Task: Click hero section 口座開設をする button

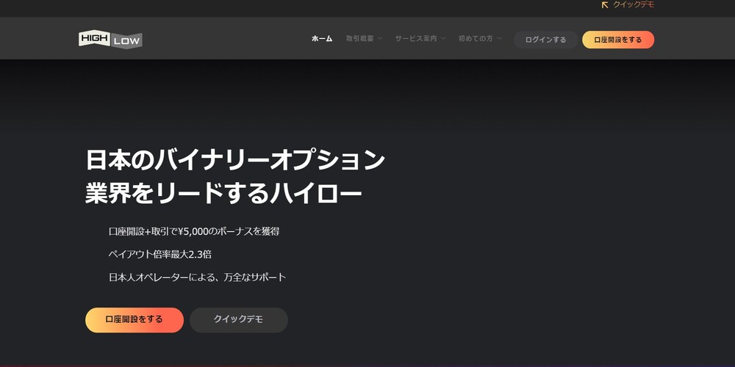Action: coord(135,320)
